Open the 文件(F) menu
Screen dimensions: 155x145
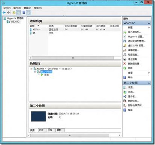point(7,8)
